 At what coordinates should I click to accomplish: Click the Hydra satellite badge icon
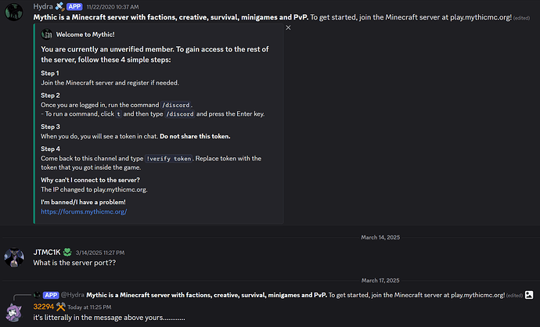point(59,6)
